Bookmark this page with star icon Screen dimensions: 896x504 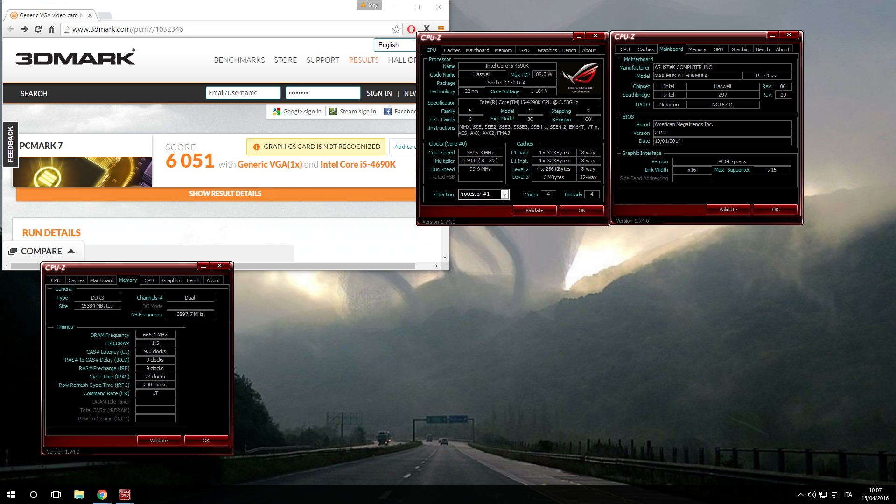[396, 29]
